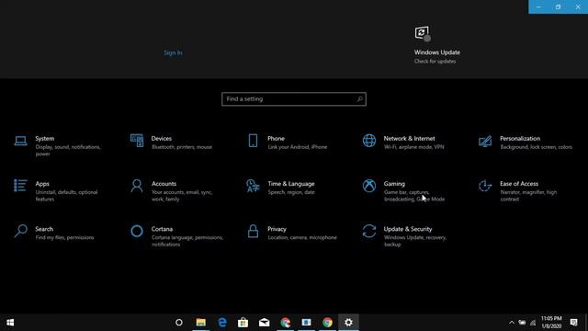Click Check for updates under Windows Update
This screenshot has width=588, height=331.
(435, 62)
